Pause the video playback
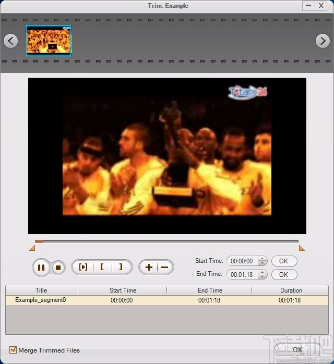This screenshot has height=364, width=334. click(x=41, y=268)
